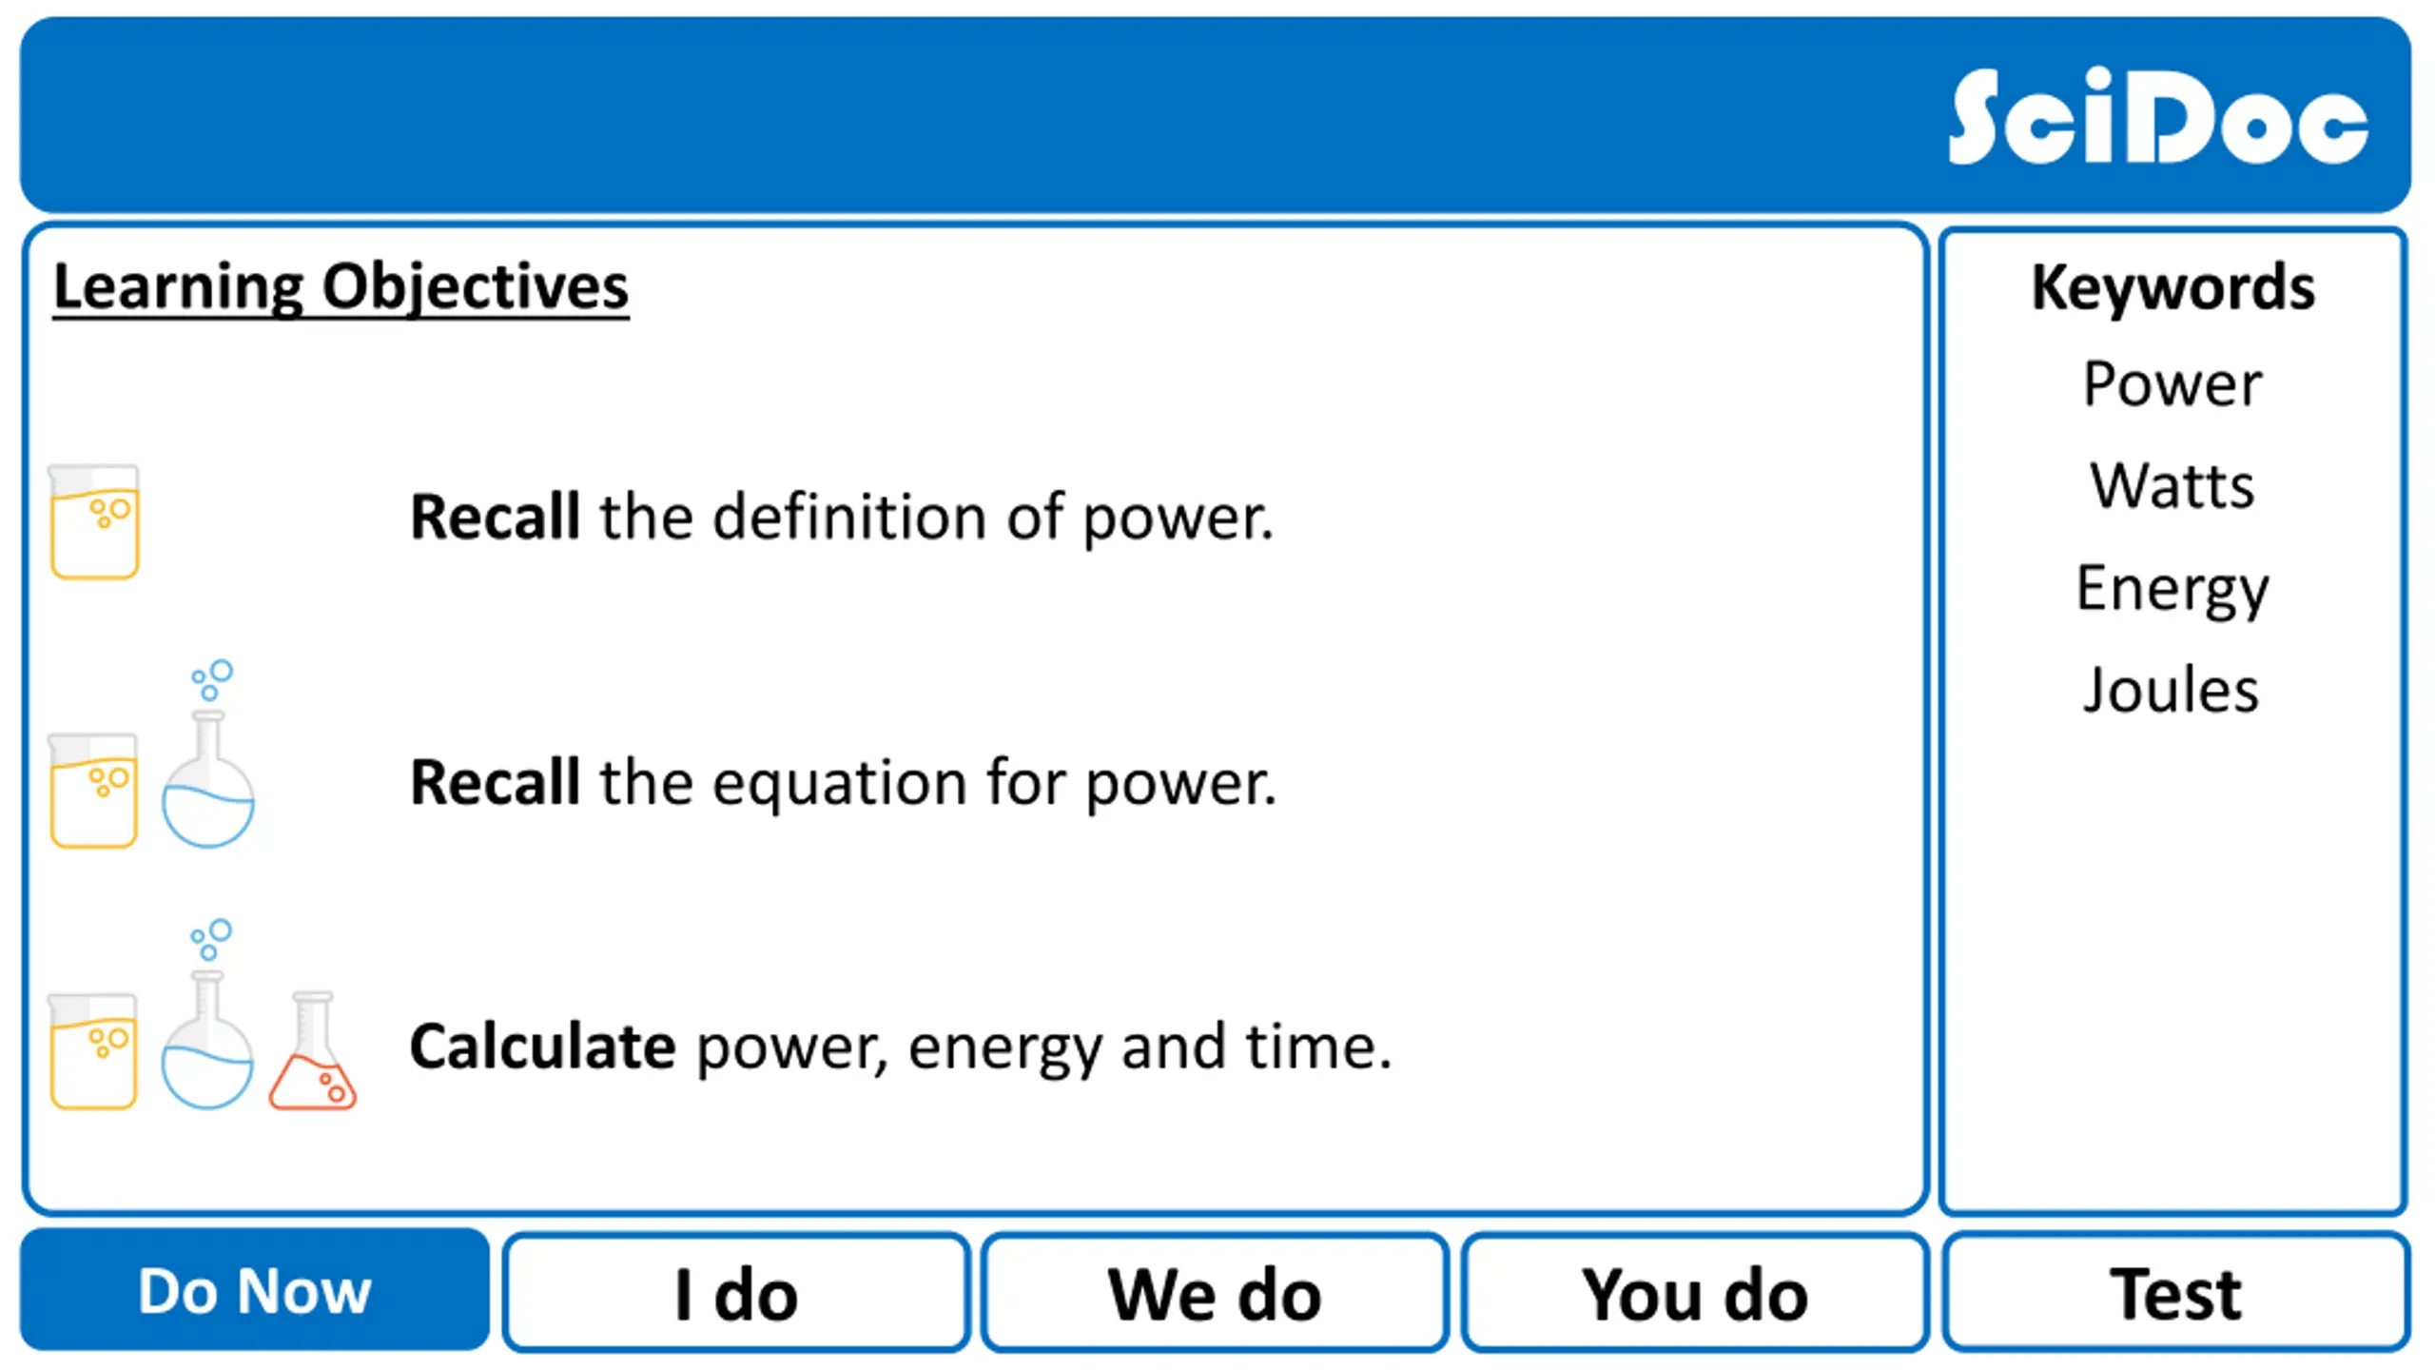Click the keyword Joules
Viewport: 2435px width, 1370px height.
2171,690
